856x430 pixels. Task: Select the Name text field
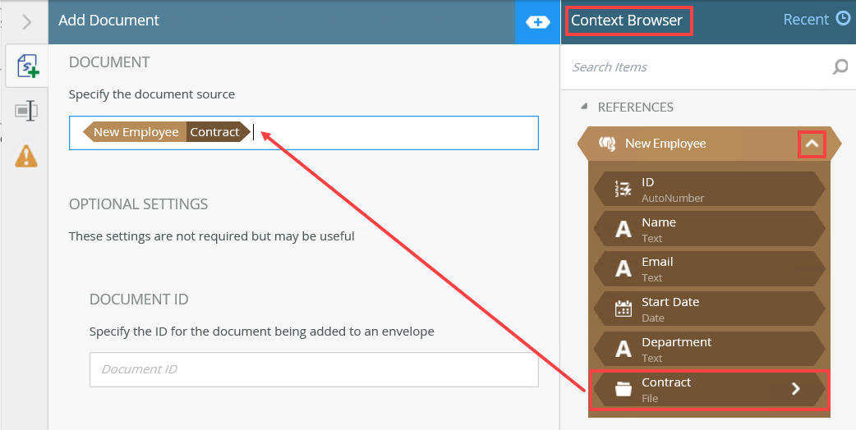click(709, 230)
